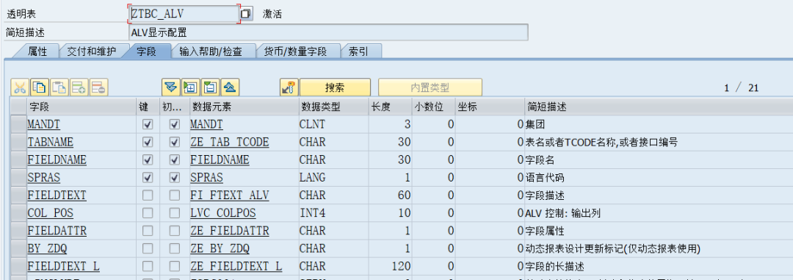Image resolution: width=793 pixels, height=280 pixels.
Task: Click description ALV 控制: 输出列
Action: (563, 213)
